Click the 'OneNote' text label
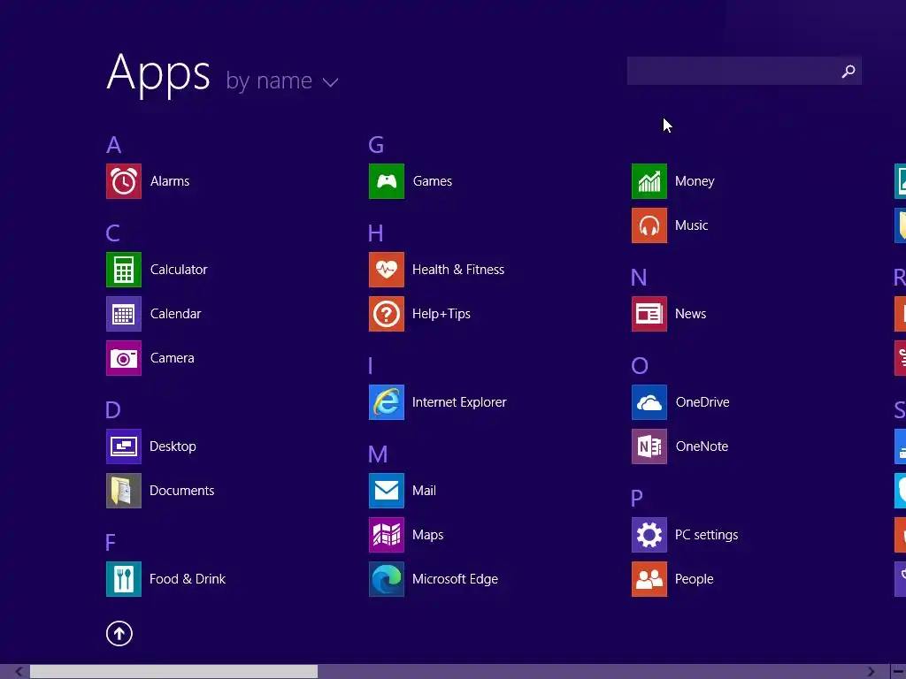The image size is (906, 679). [702, 446]
